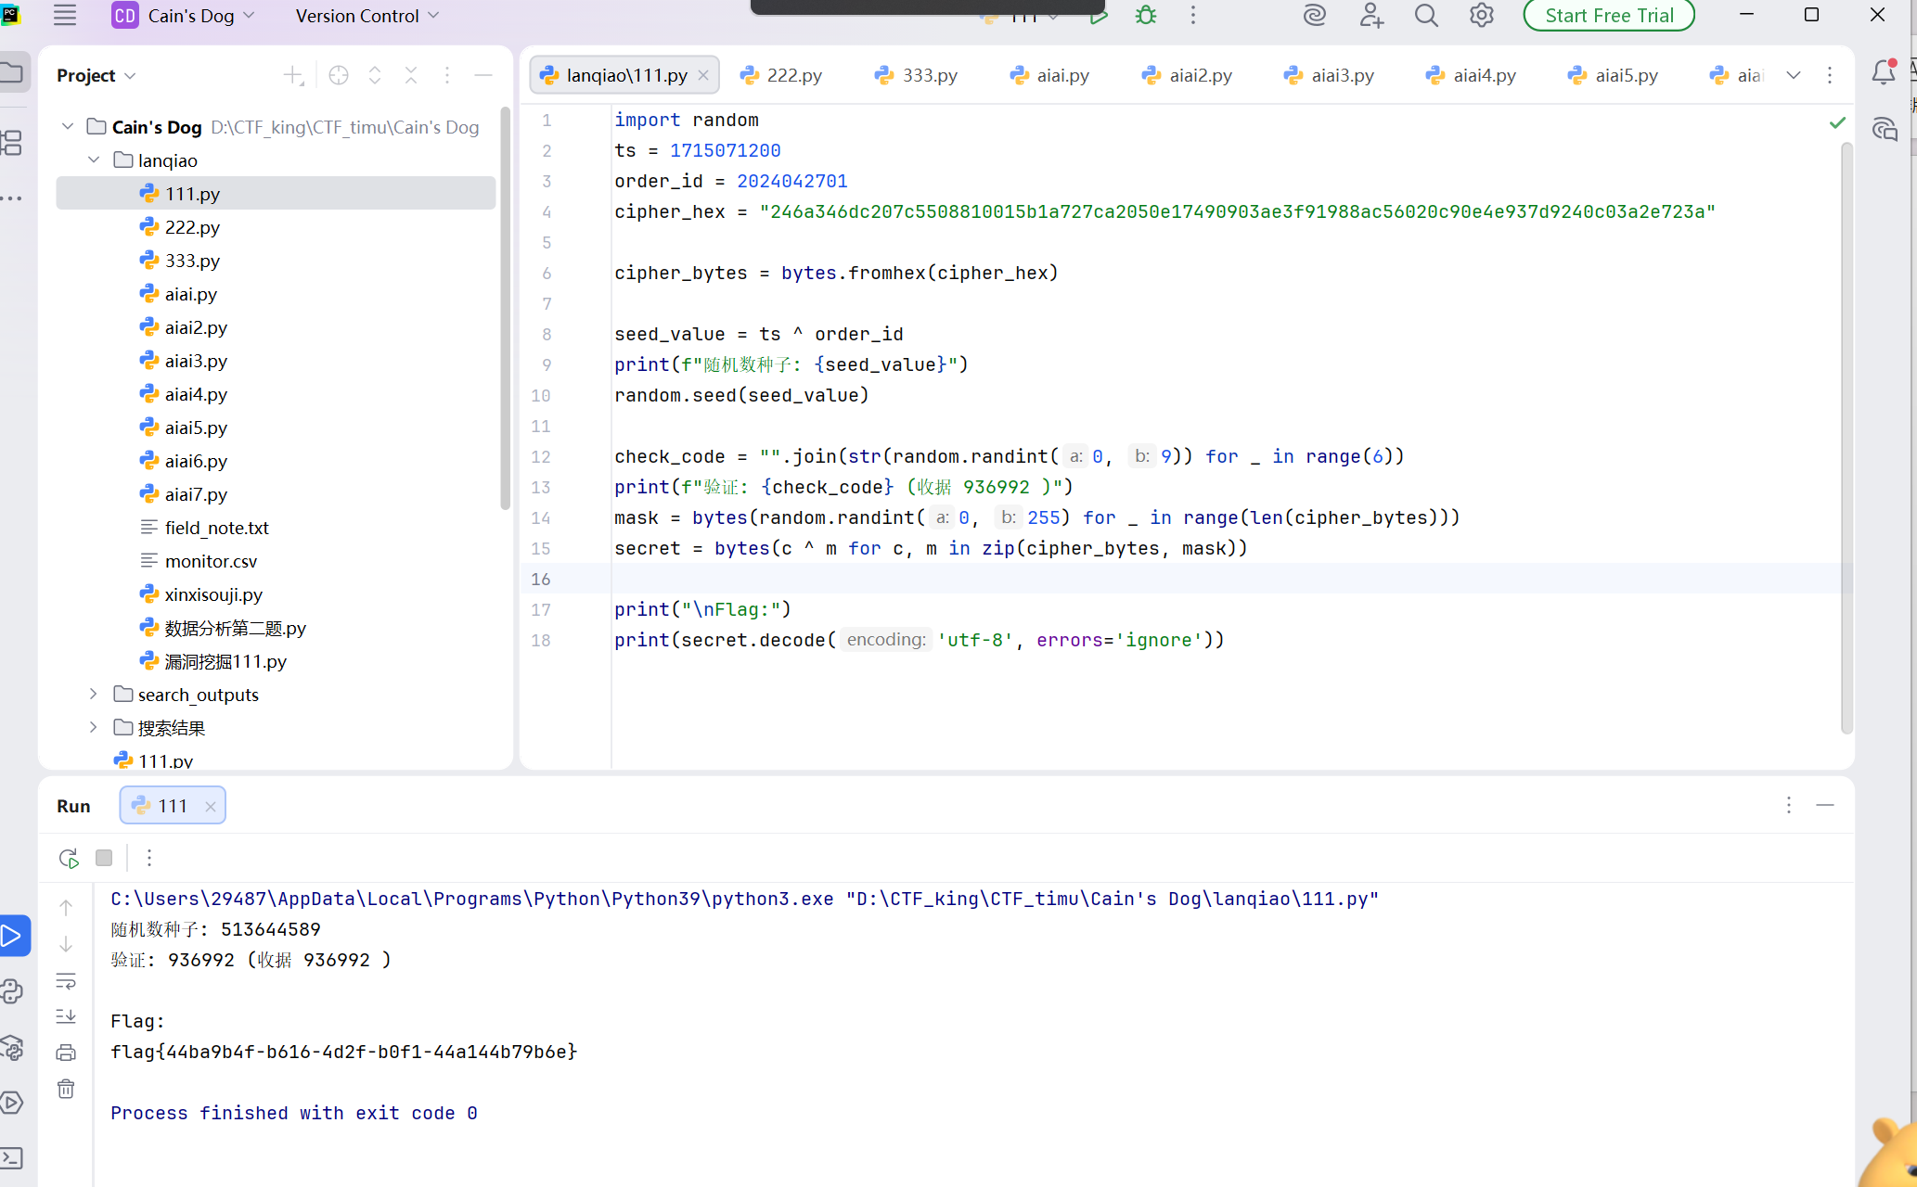Toggle soft-wrap in the run console

click(66, 980)
